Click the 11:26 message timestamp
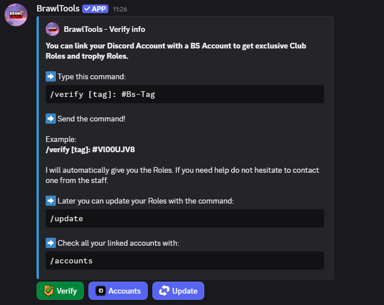This screenshot has width=384, height=305. point(120,9)
